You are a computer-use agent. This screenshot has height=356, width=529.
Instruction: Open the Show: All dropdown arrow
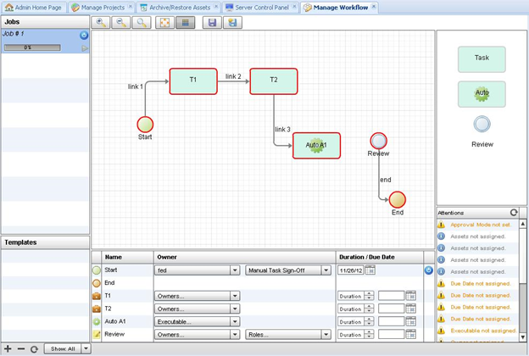86,348
